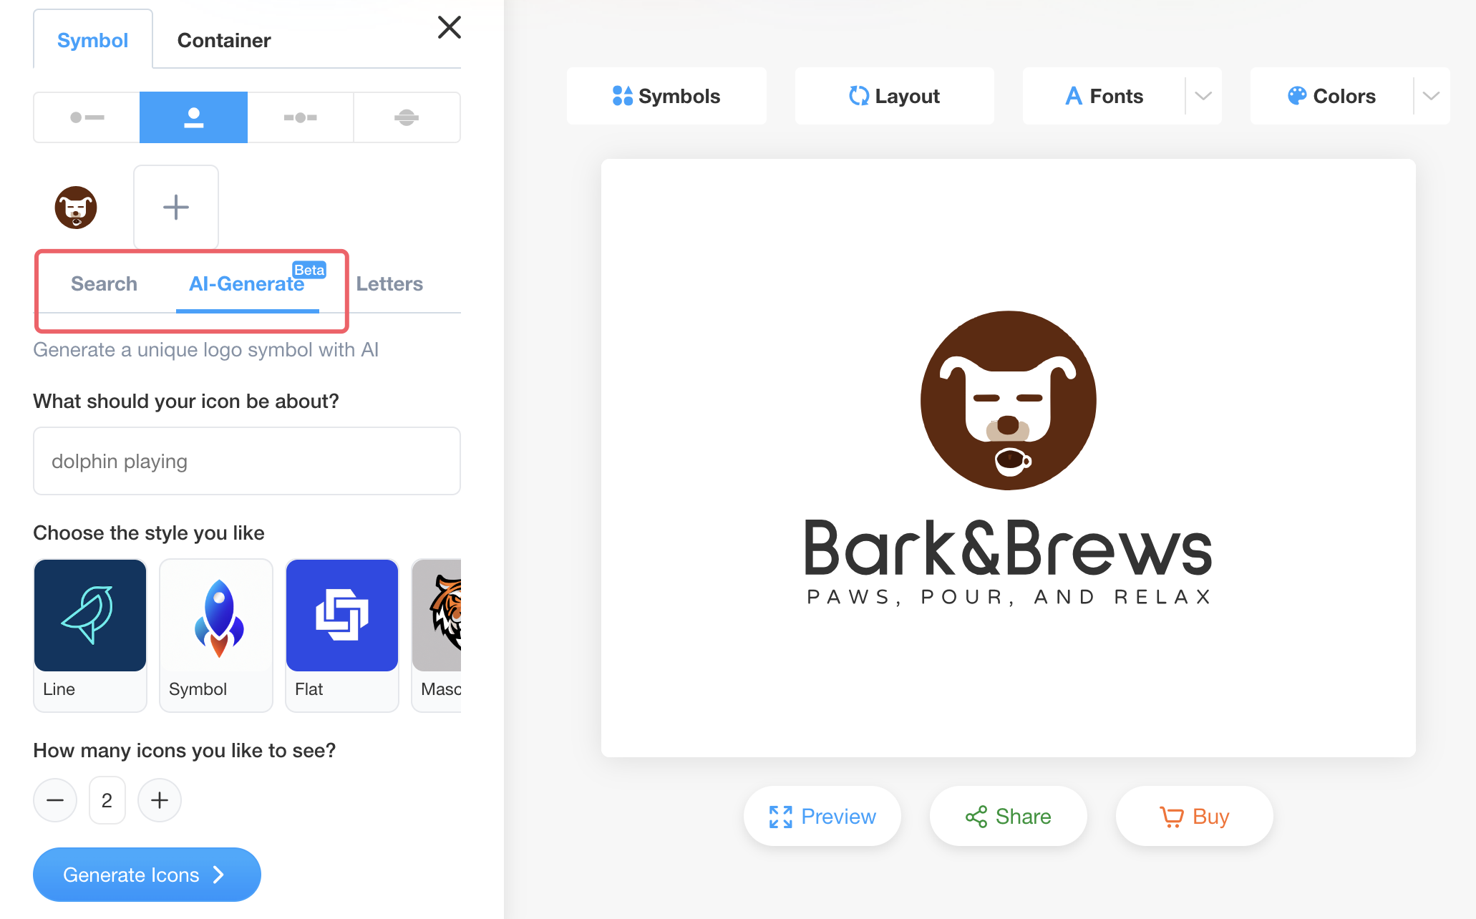Click the icon description input field
Viewport: 1476px width, 919px height.
click(x=247, y=461)
